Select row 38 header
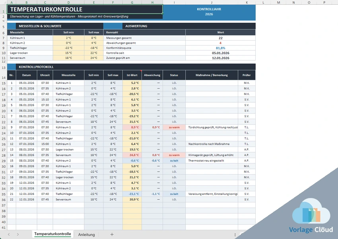The image size is (338, 239). (4, 211)
